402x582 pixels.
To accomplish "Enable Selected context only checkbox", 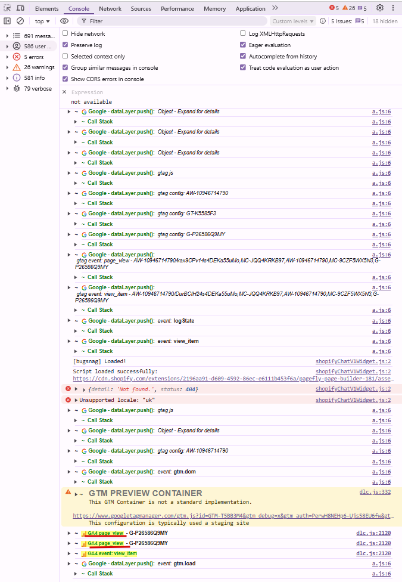I will [66, 56].
